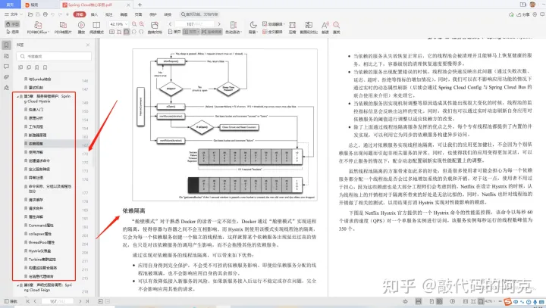Collapse all bookmarks icon
The height and width of the screenshot is (308, 546).
pyautogui.click(x=29, y=67)
